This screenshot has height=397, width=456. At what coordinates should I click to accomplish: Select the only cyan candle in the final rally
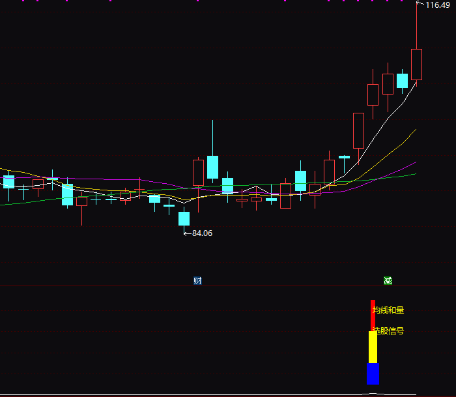(x=402, y=81)
